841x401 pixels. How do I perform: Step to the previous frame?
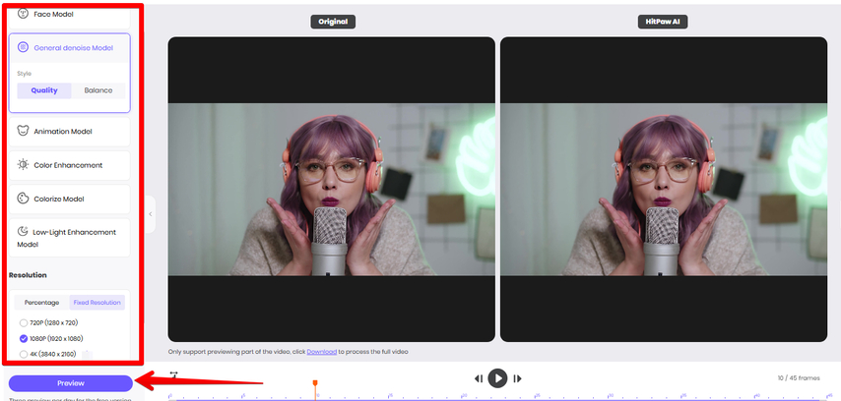[479, 378]
